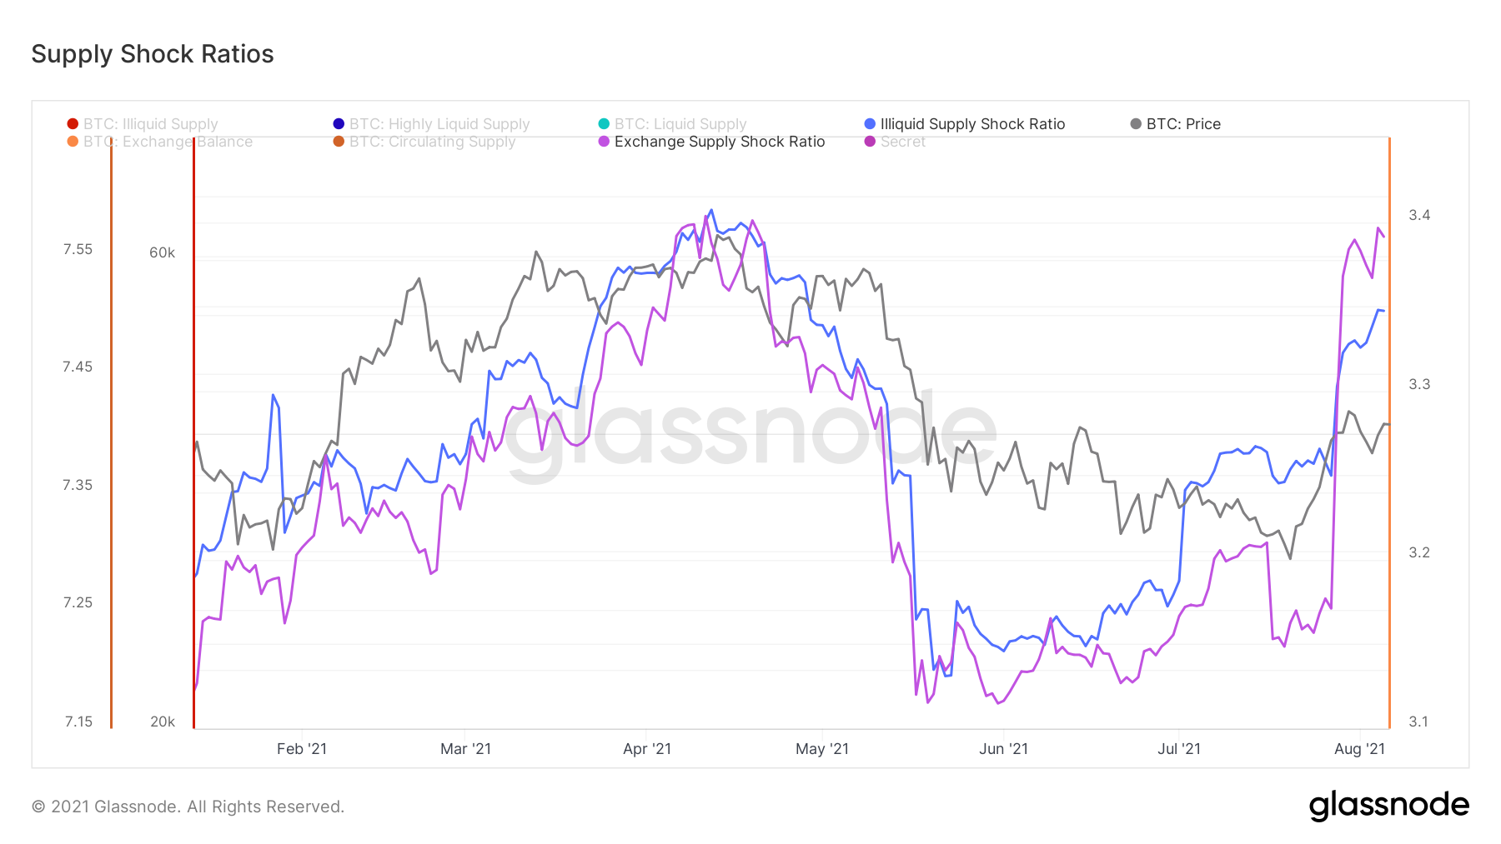Screen dimensions: 1501x844
Task: Hide the Exchange Supply Shock Ratio label
Action: (x=719, y=142)
